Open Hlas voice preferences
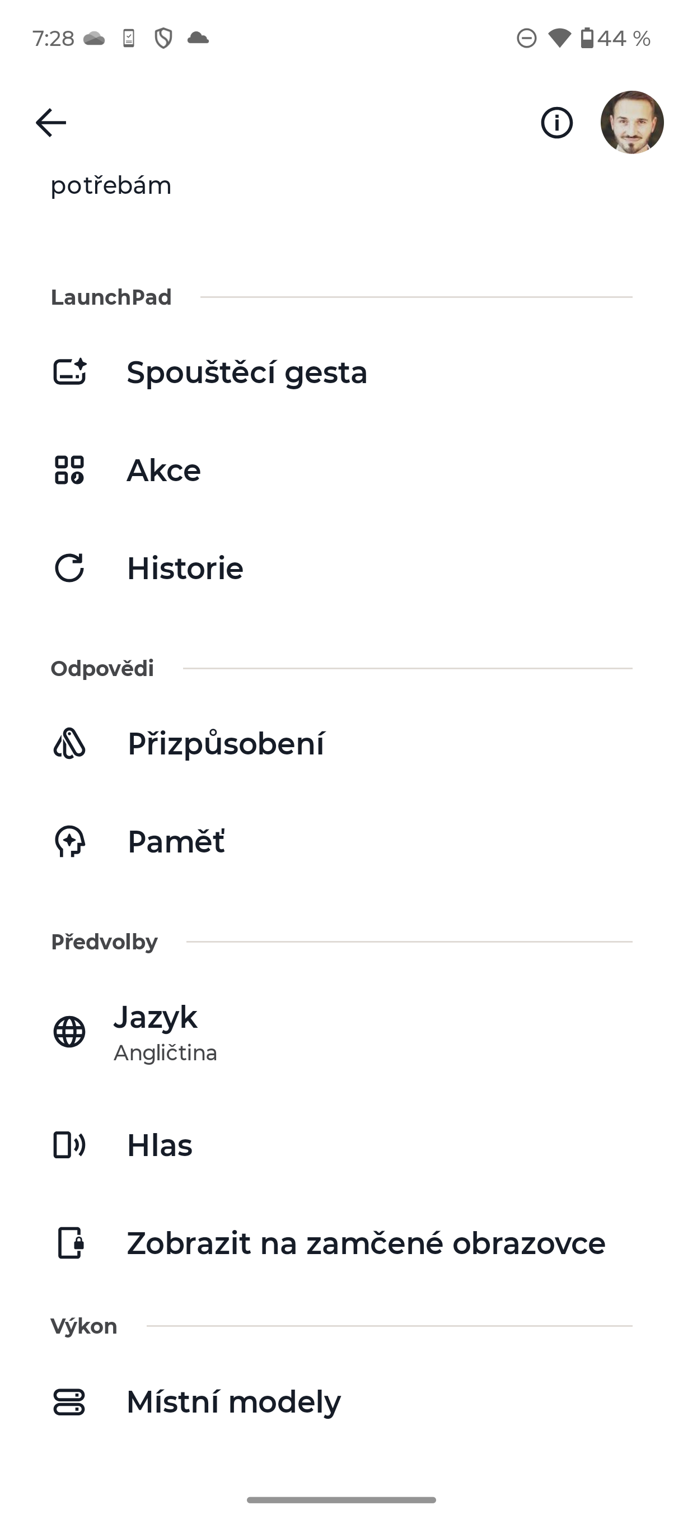This screenshot has width=683, height=1519. 160,1145
